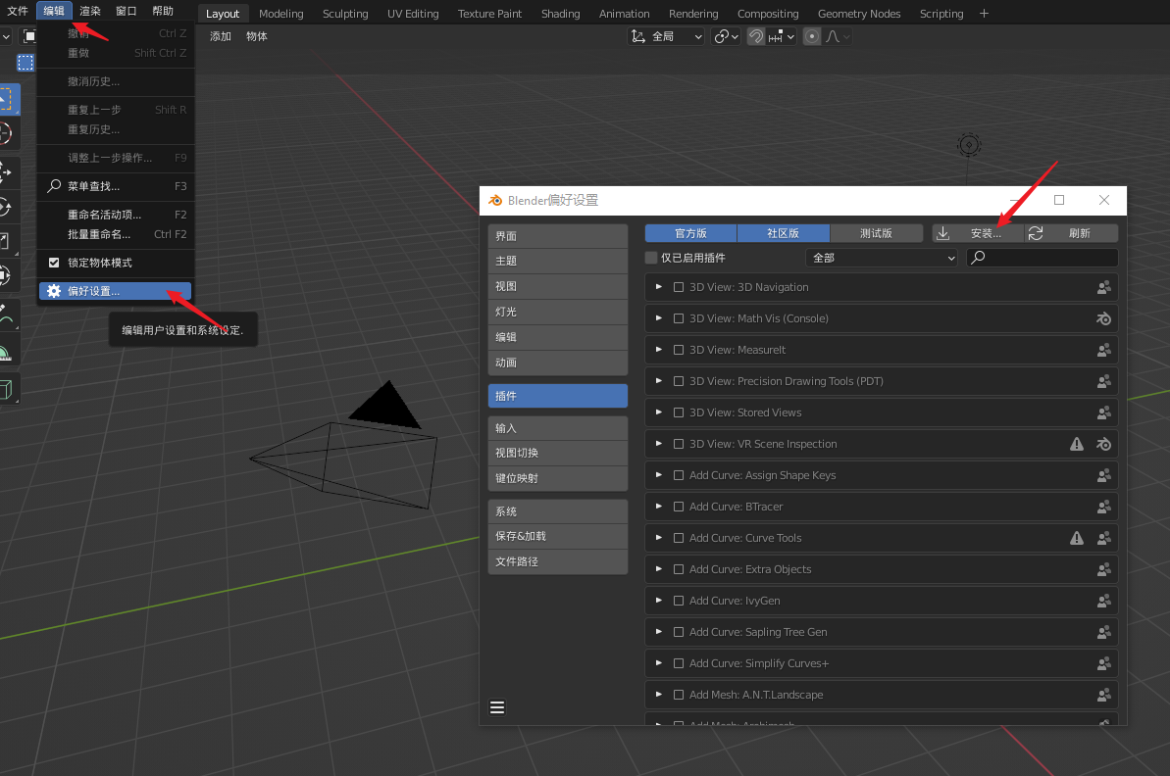Click the warning icon on VR Scene Inspection
1170x776 pixels.
(x=1077, y=444)
